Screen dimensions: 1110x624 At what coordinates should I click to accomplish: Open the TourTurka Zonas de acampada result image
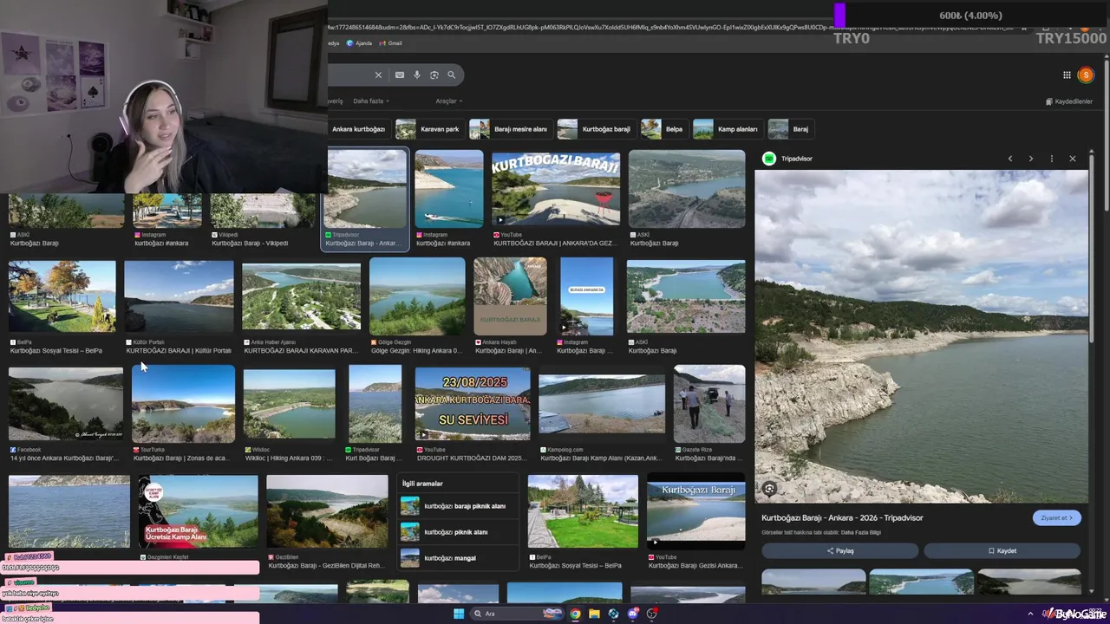(183, 404)
